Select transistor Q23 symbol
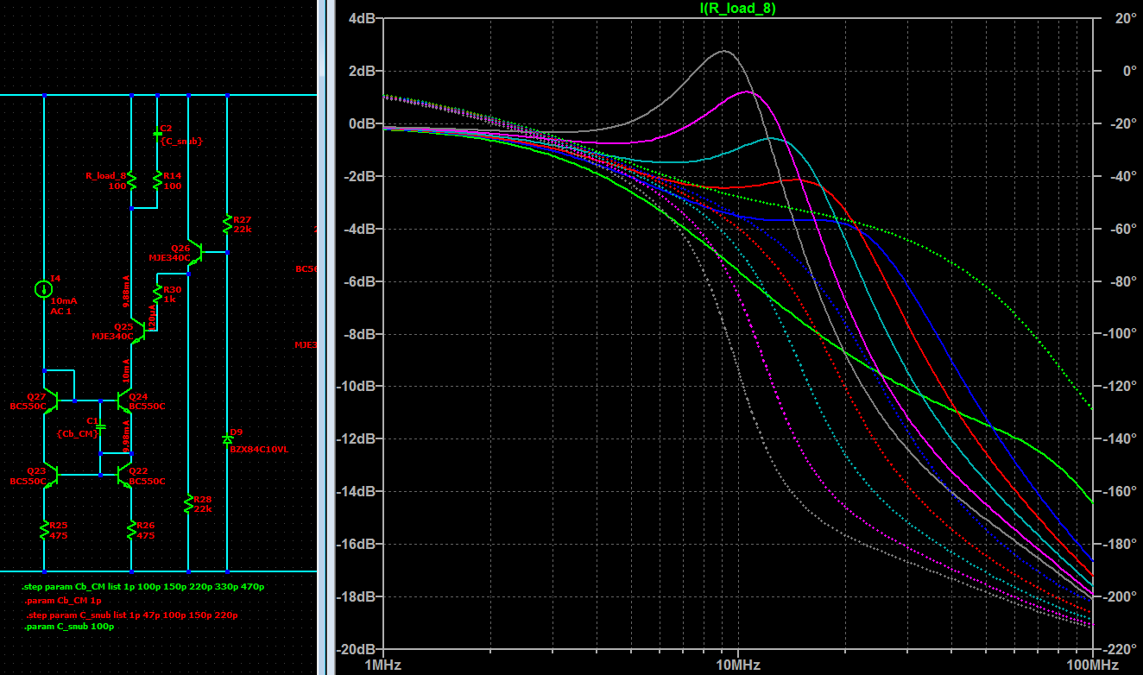The image size is (1143, 675). (x=51, y=475)
